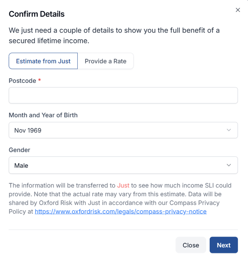The width and height of the screenshot is (248, 262).
Task: Open the Compass privacy notice link
Action: 121,212
